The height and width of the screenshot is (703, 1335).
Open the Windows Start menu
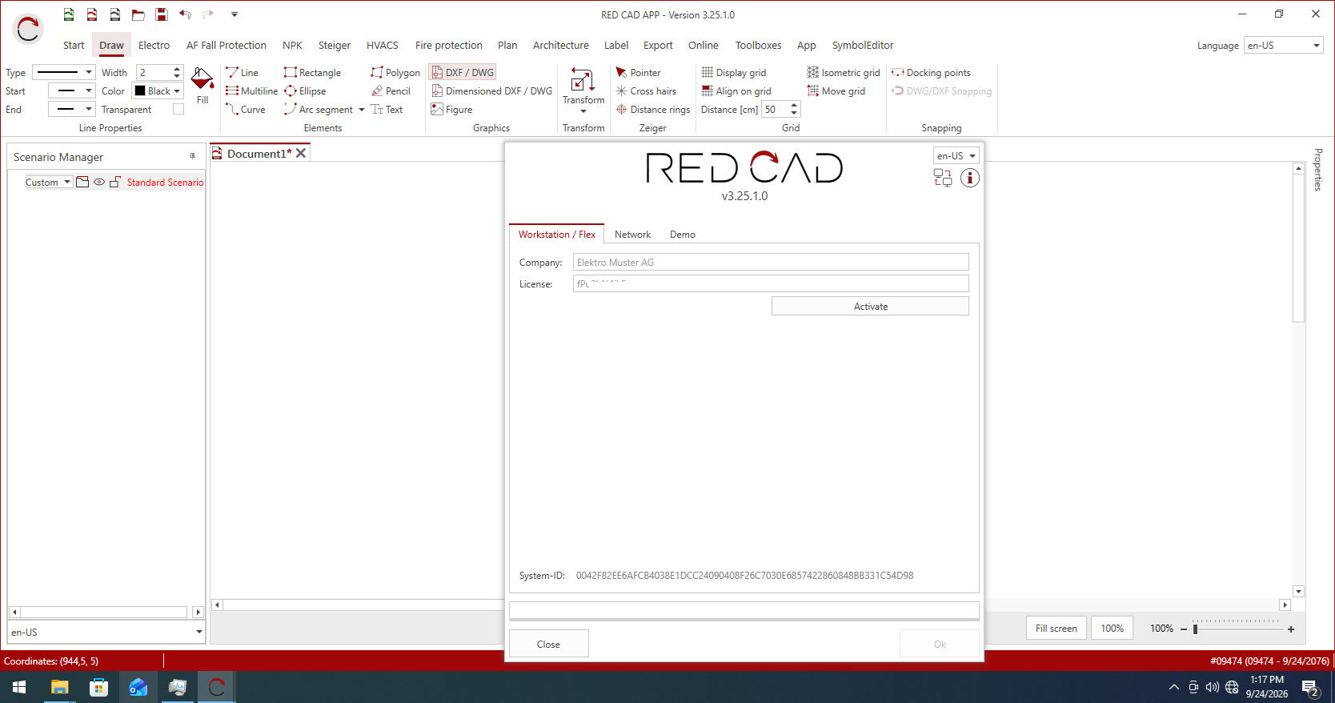tap(19, 687)
